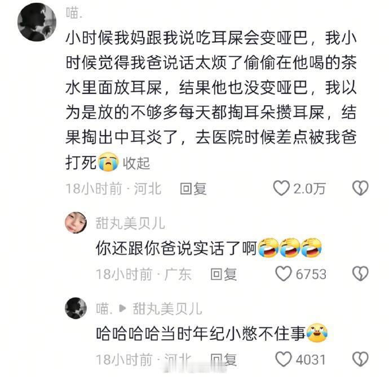Open the 喵. username in the last reply
This screenshot has width=389, height=377.
point(104,309)
